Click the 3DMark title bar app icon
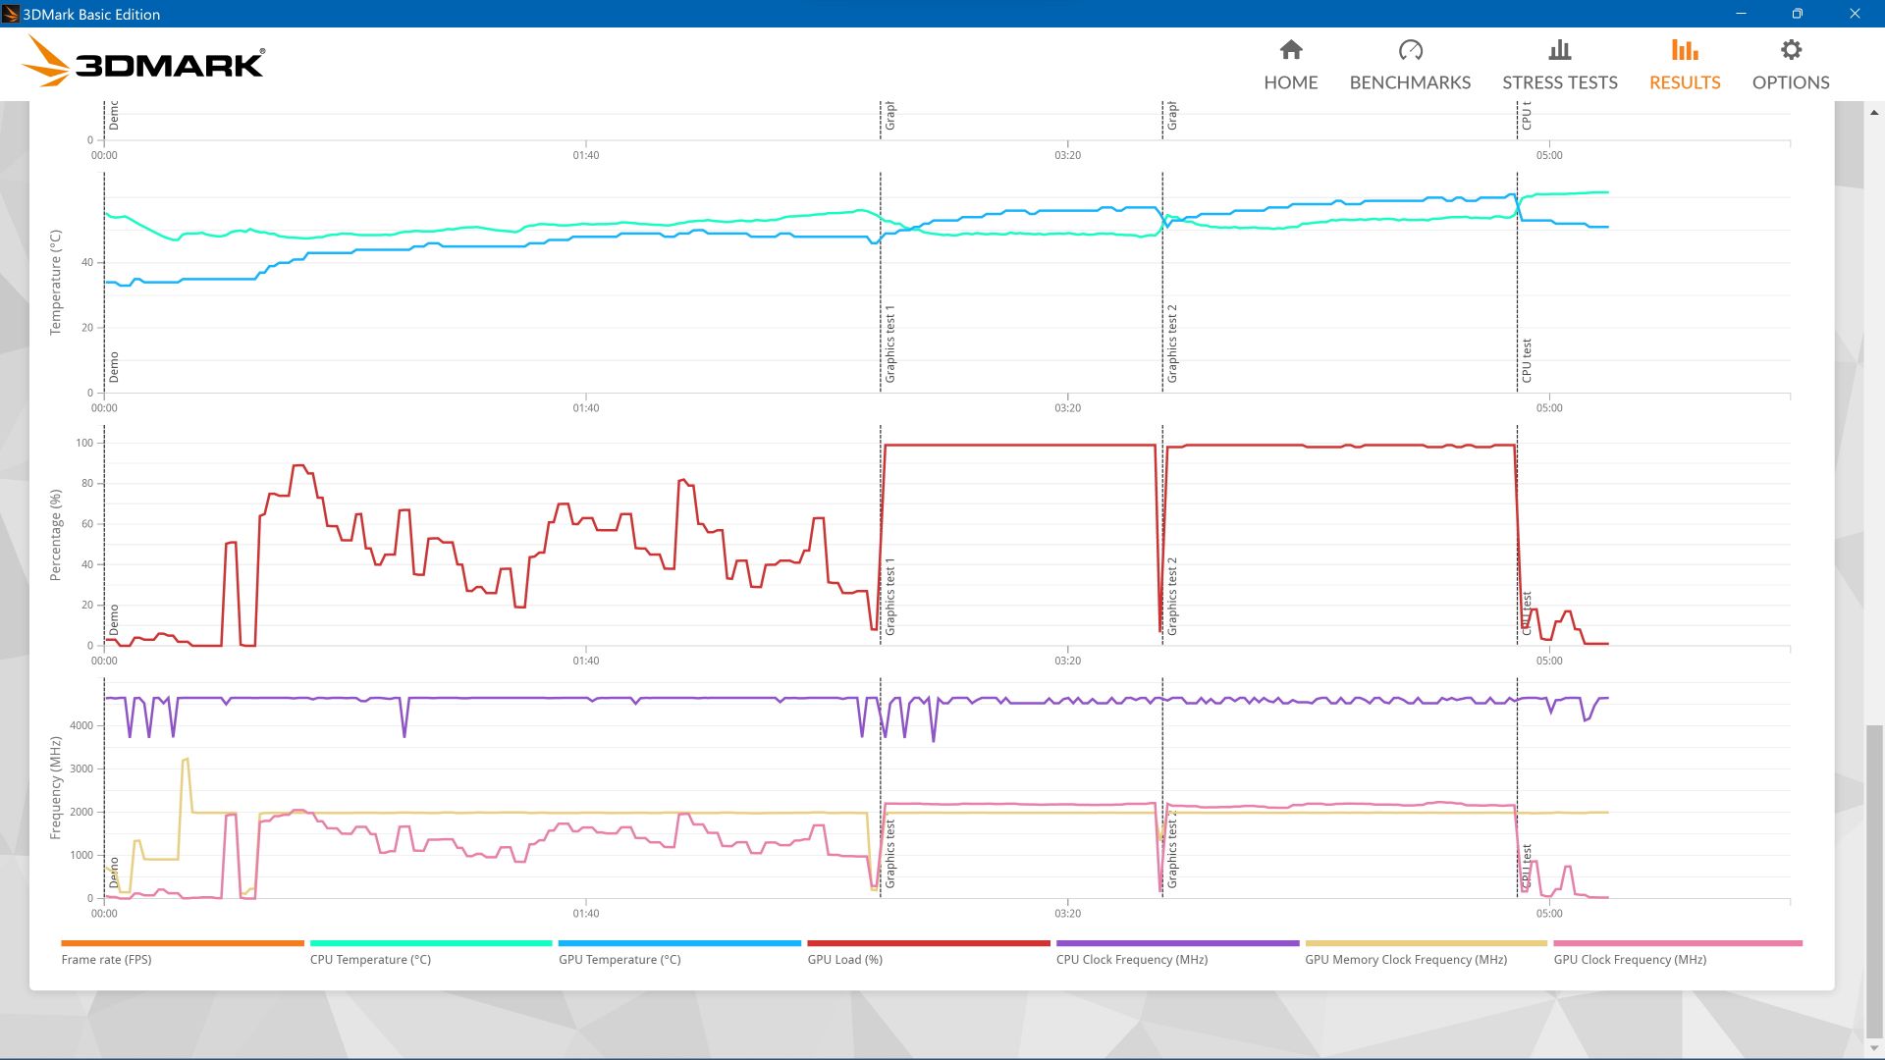Viewport: 1885px width, 1060px height. pos(11,14)
